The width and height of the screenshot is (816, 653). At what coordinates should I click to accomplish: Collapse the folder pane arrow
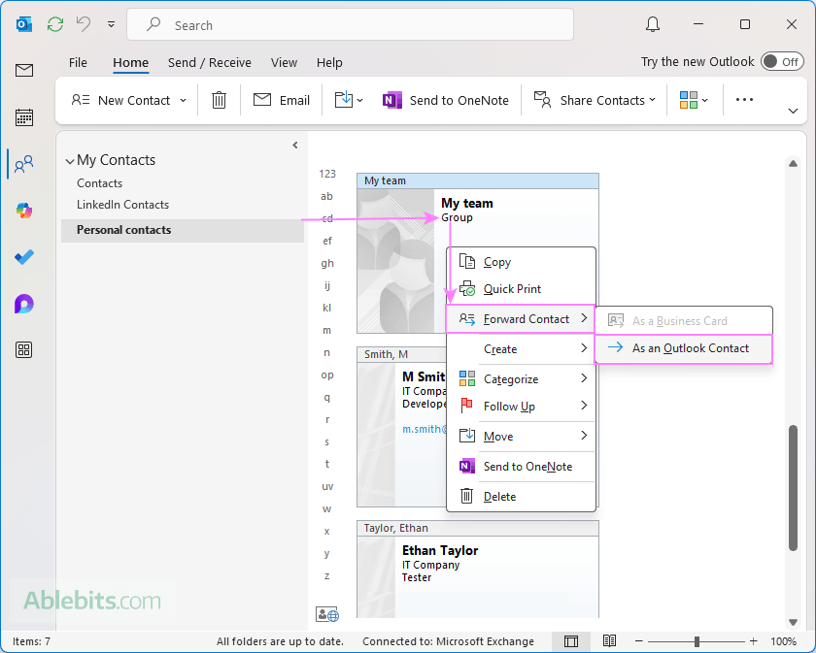tap(295, 145)
